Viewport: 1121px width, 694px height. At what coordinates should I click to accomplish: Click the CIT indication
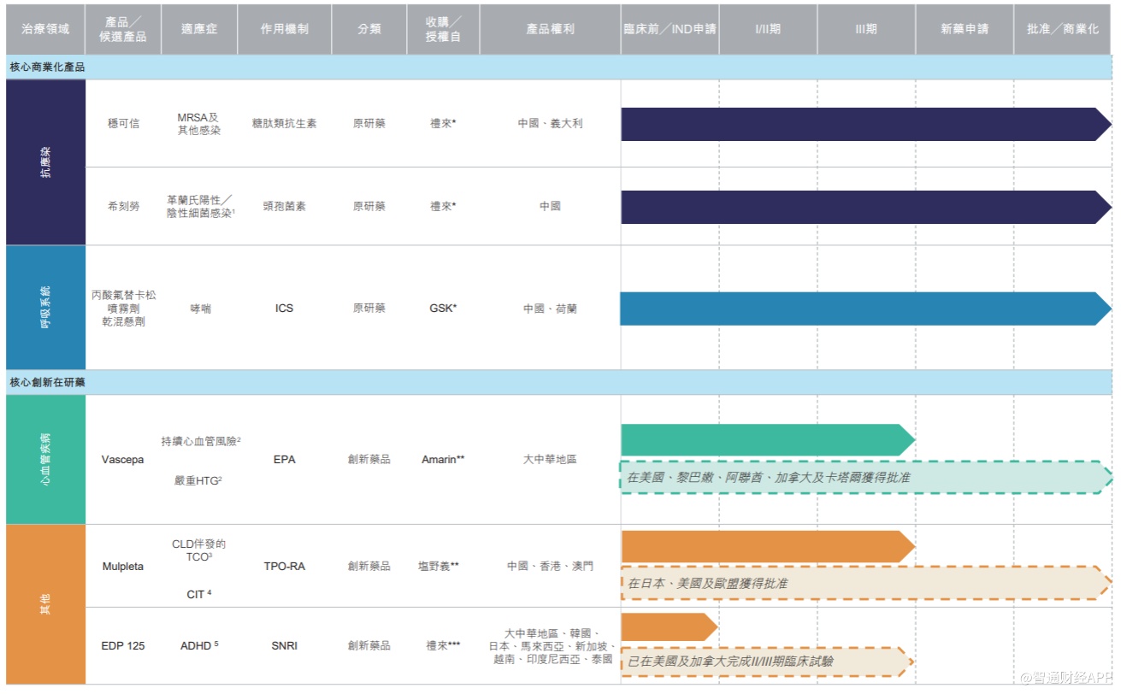(x=198, y=594)
